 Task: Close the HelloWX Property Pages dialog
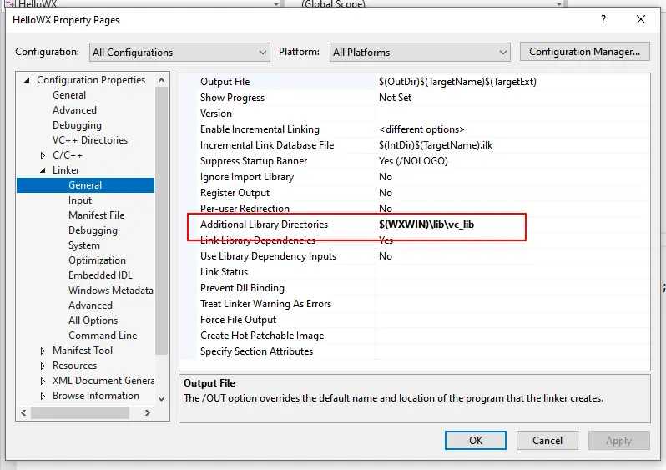(640, 20)
